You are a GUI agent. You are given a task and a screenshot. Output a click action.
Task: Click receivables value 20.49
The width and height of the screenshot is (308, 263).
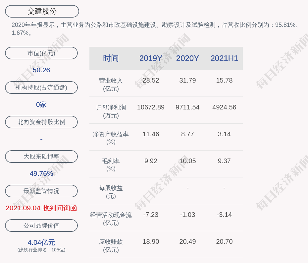click(x=187, y=241)
